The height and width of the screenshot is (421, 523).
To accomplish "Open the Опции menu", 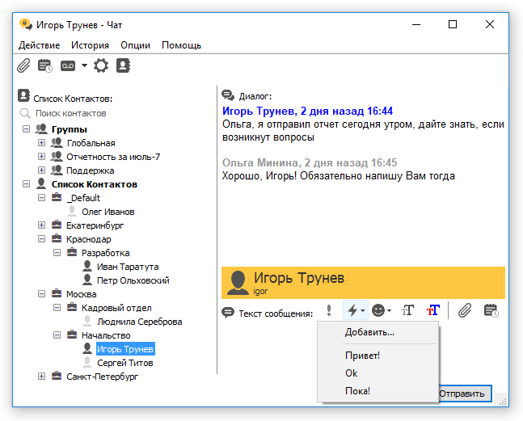I will click(x=136, y=45).
